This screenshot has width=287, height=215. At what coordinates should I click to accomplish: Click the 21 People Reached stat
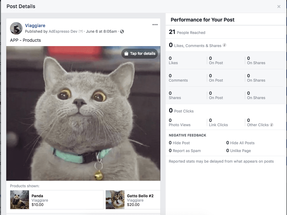[x=187, y=32]
